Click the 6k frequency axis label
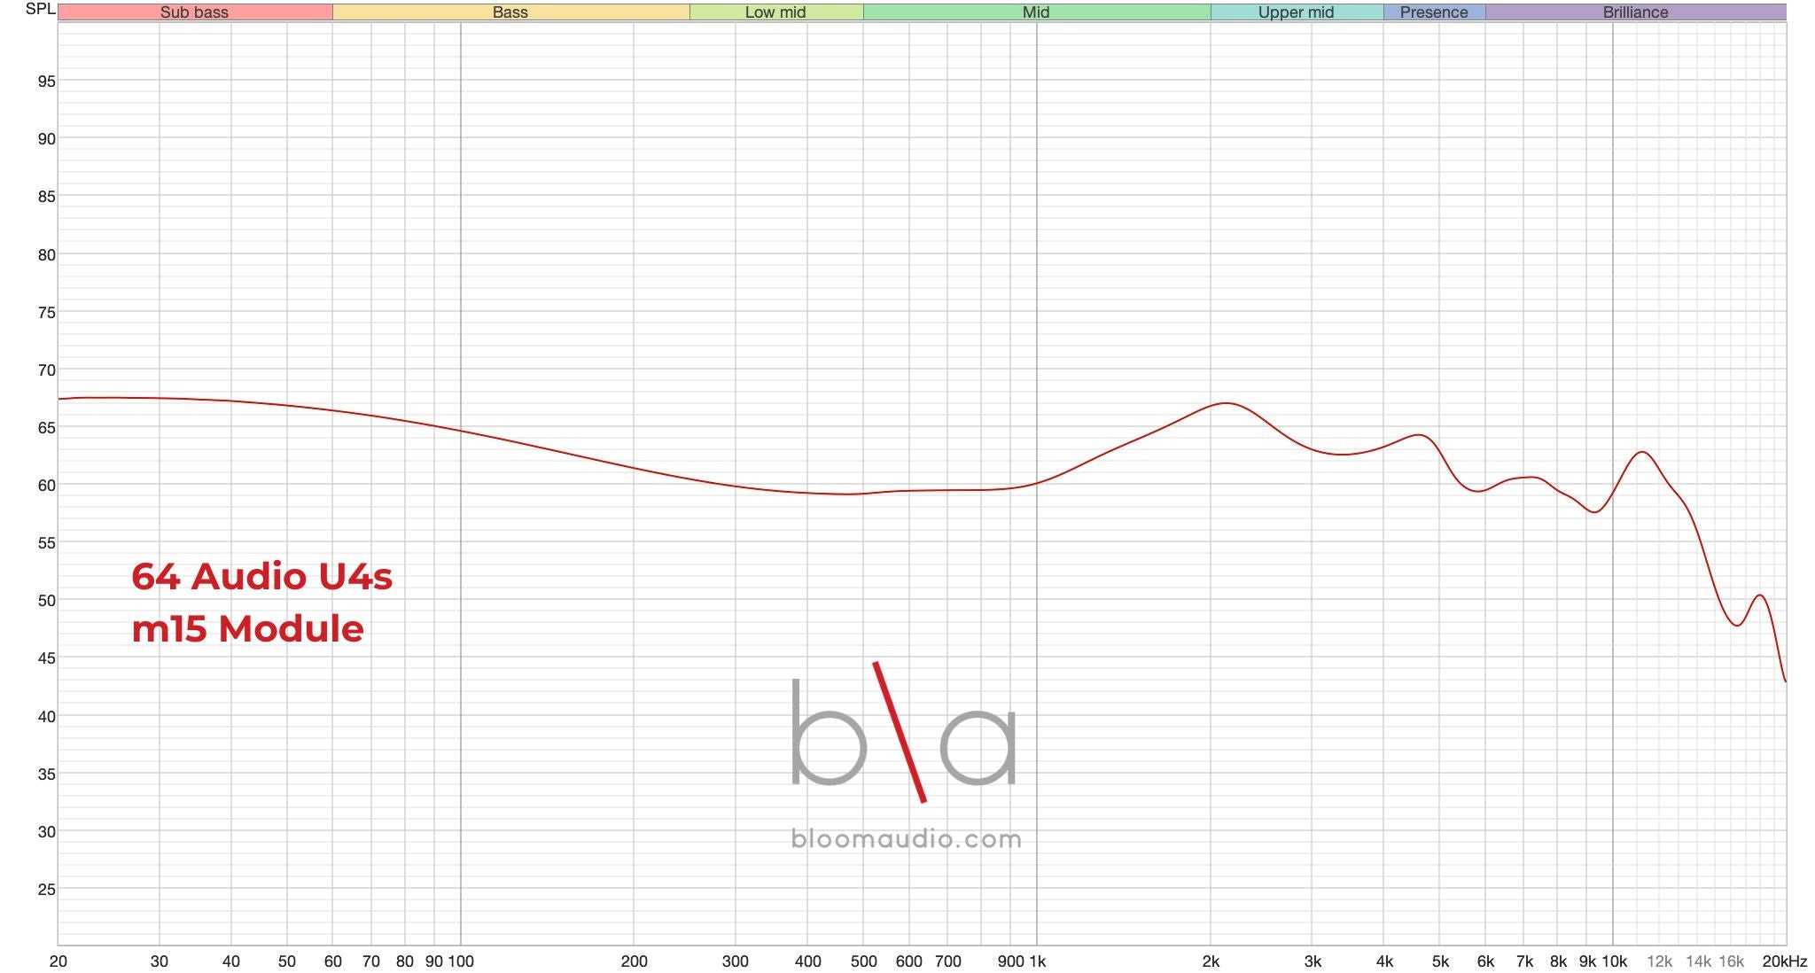Screen dimensions: 1815x973 [1485, 961]
